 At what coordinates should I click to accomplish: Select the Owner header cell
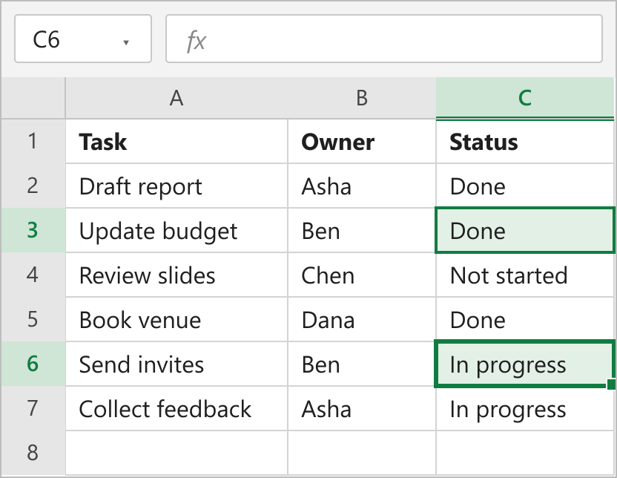(362, 141)
